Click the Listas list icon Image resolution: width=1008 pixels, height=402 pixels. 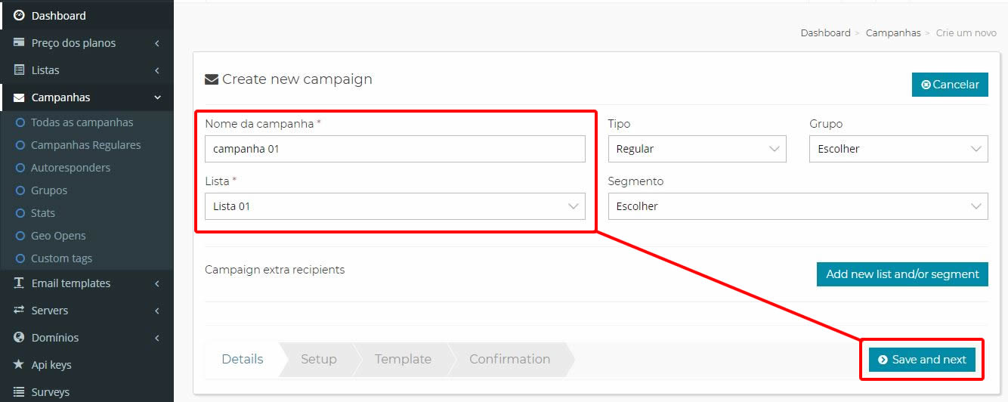tap(19, 70)
